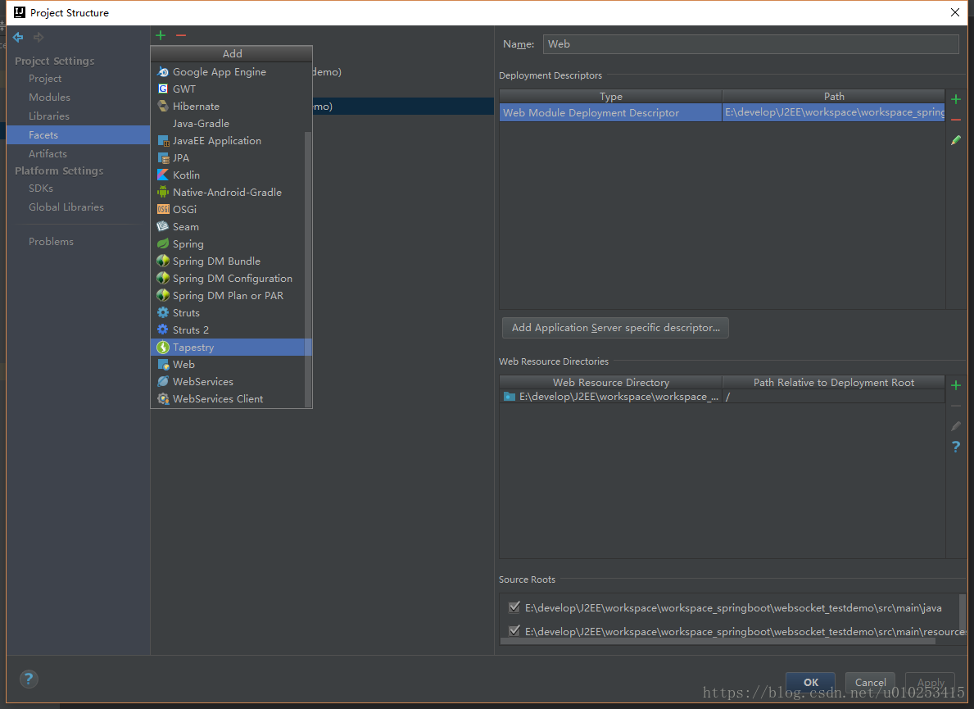Choose Spring facet
This screenshot has width=974, height=709.
(228, 243)
